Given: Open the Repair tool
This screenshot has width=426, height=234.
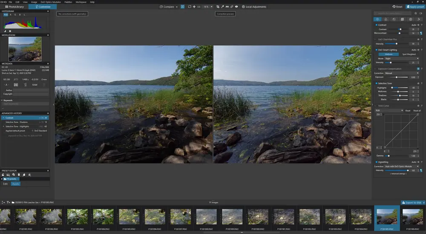Looking at the screenshot, I should tap(232, 7).
